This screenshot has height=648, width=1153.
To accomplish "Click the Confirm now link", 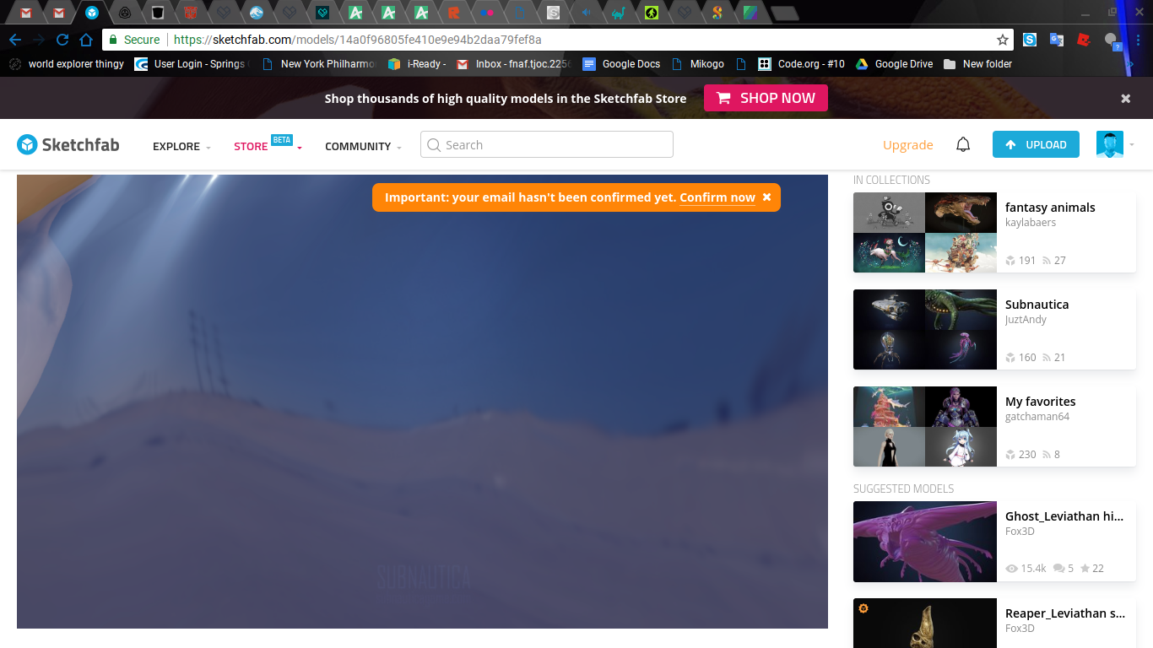I will 717,197.
